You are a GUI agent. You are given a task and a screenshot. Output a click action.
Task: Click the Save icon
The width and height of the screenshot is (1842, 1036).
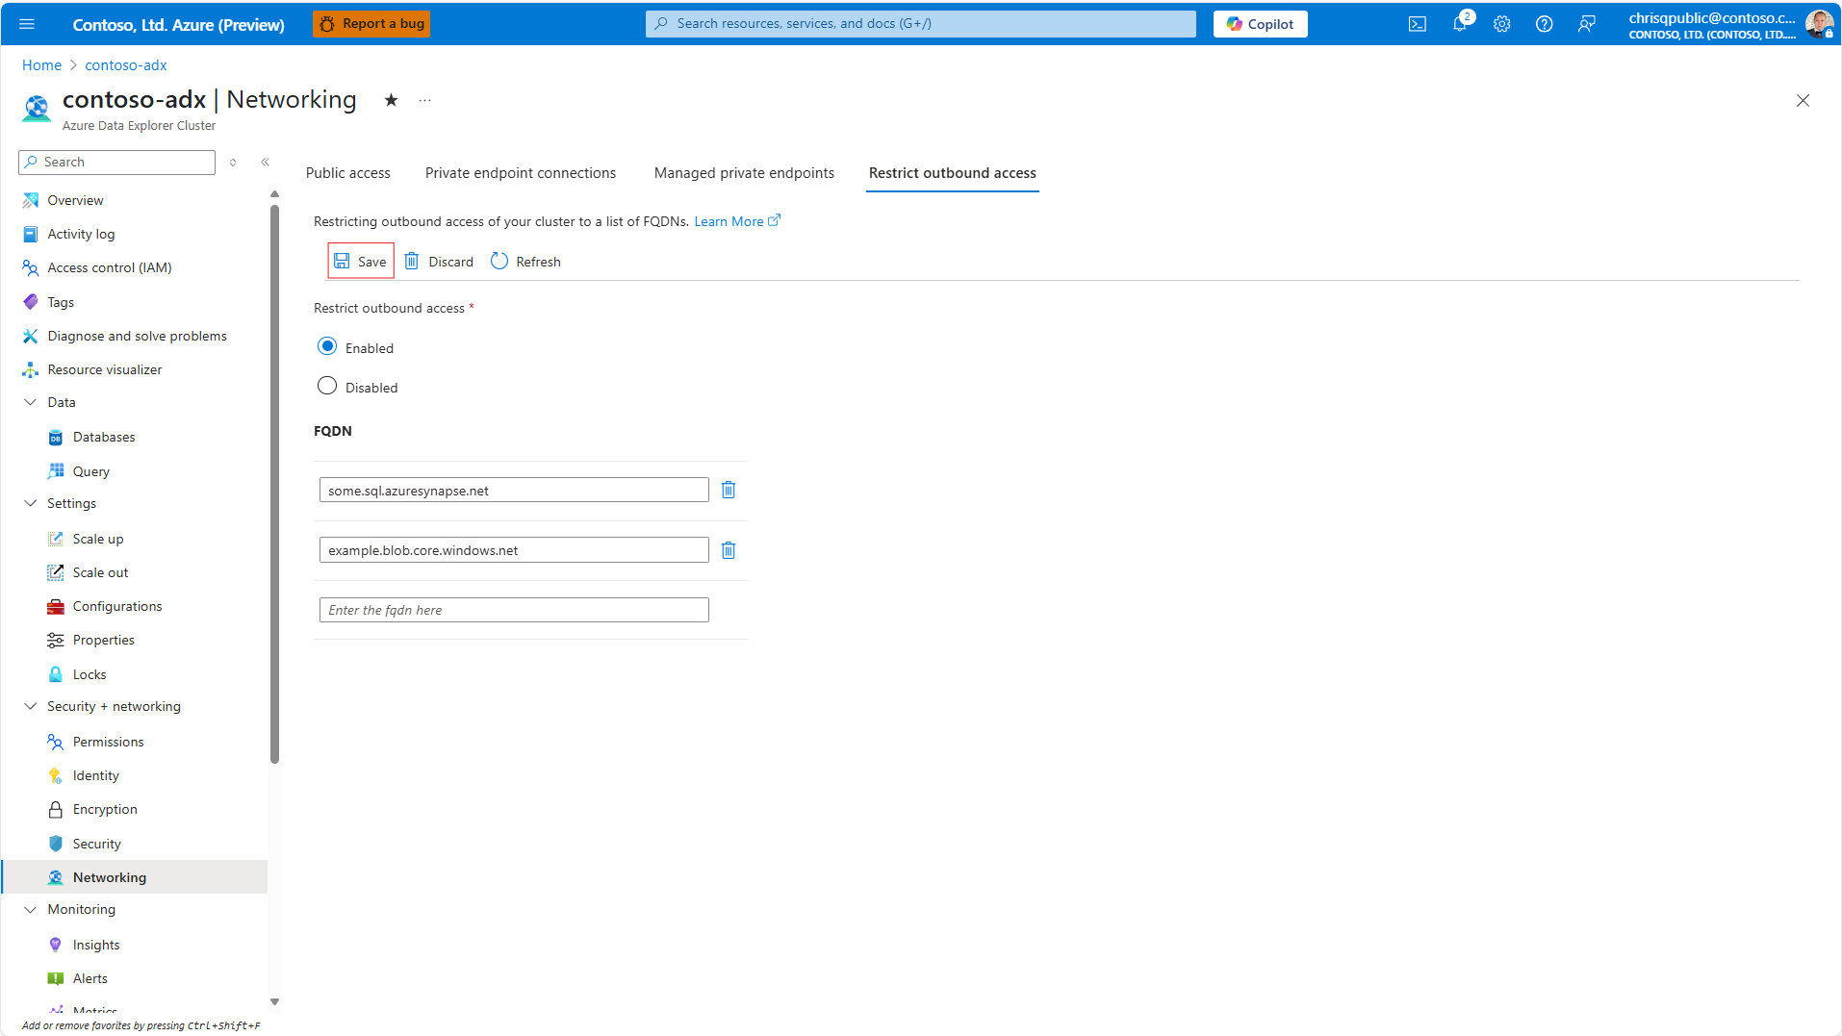(343, 261)
